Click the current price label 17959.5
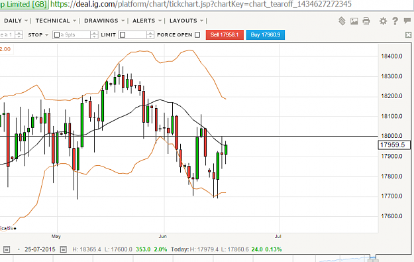Image resolution: width=414 pixels, height=262 pixels. tap(394, 145)
